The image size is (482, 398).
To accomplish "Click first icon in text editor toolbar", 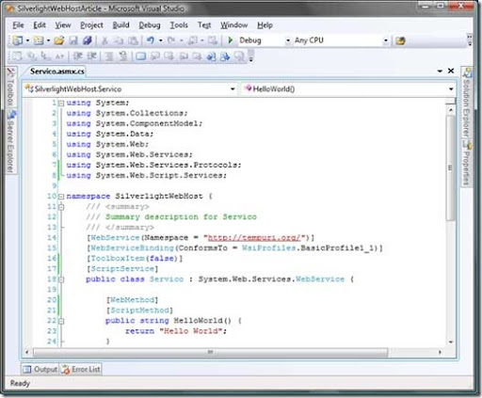I will tap(17, 56).
